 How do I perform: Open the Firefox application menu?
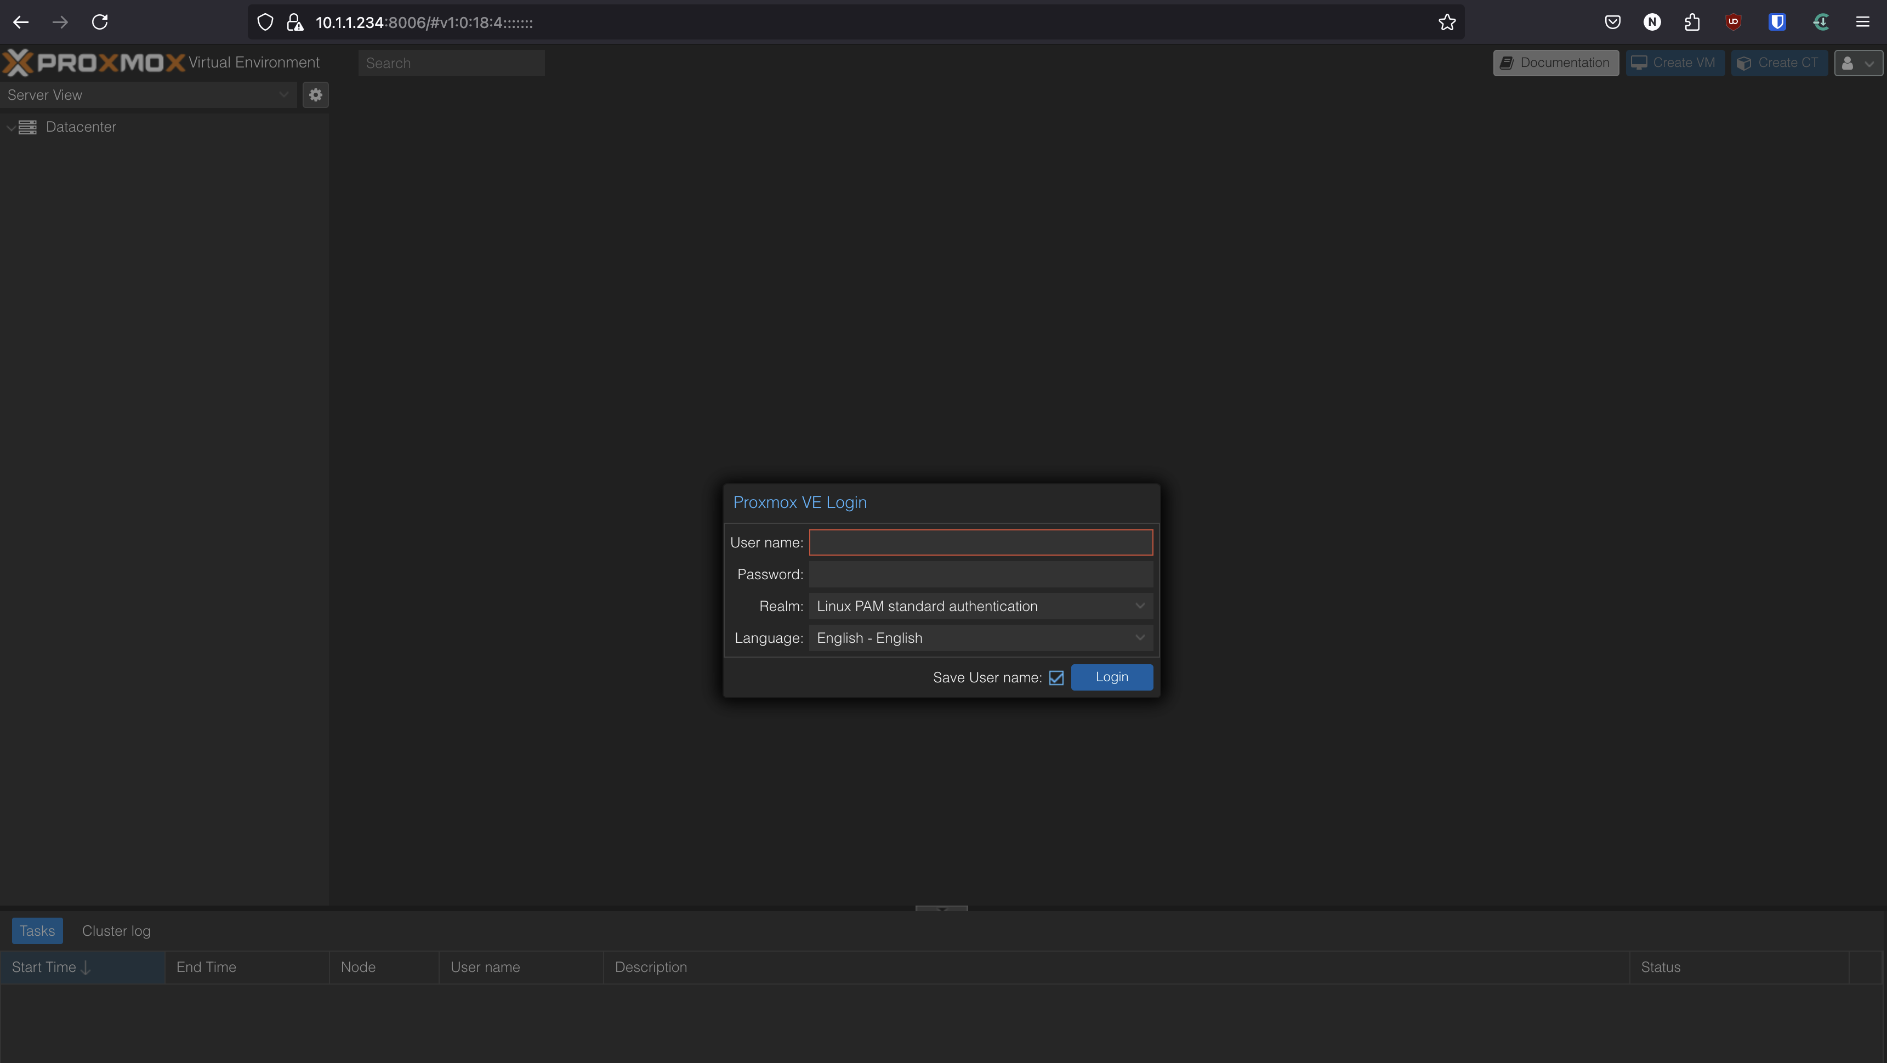pyautogui.click(x=1863, y=21)
